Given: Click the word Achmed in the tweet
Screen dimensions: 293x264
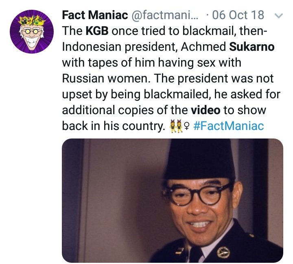Looking at the screenshot, I should pyautogui.click(x=205, y=47).
